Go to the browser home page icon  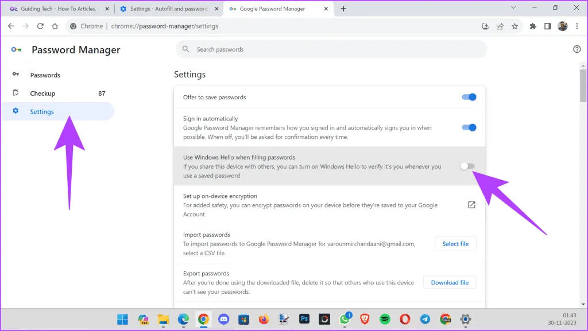pyautogui.click(x=55, y=26)
